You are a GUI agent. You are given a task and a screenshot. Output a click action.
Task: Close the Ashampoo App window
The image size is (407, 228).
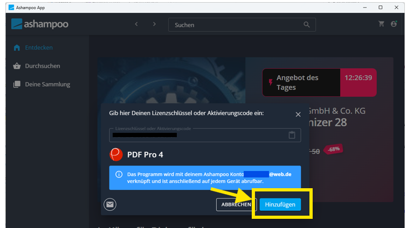click(396, 8)
